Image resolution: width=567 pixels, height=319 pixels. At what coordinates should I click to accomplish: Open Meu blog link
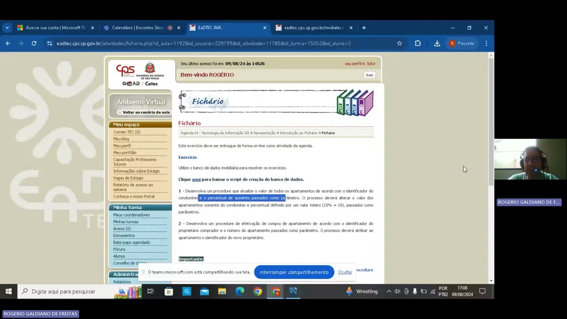pyautogui.click(x=121, y=139)
